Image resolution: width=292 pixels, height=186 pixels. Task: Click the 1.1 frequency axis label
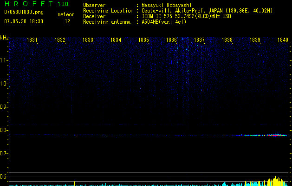pos(4,60)
